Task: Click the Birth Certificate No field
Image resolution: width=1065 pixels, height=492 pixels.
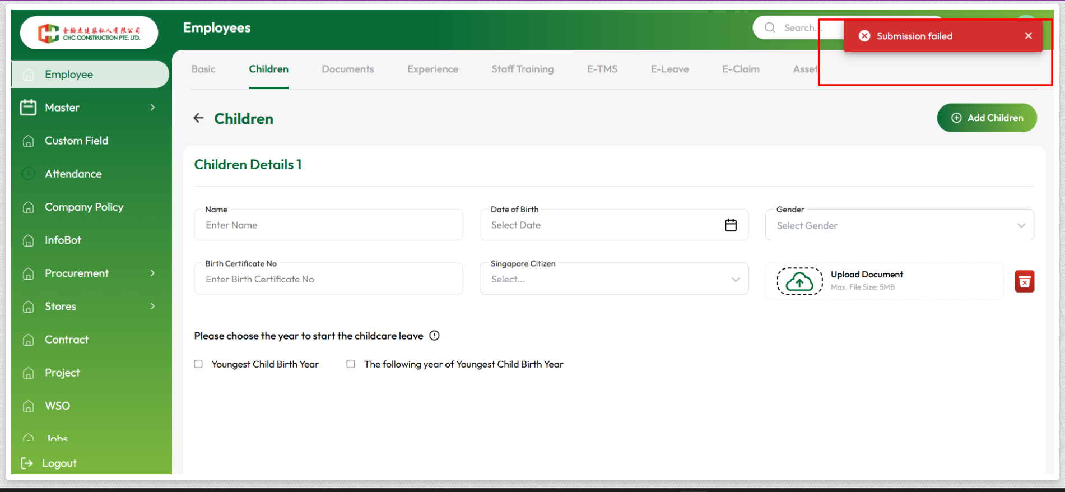Action: point(328,279)
